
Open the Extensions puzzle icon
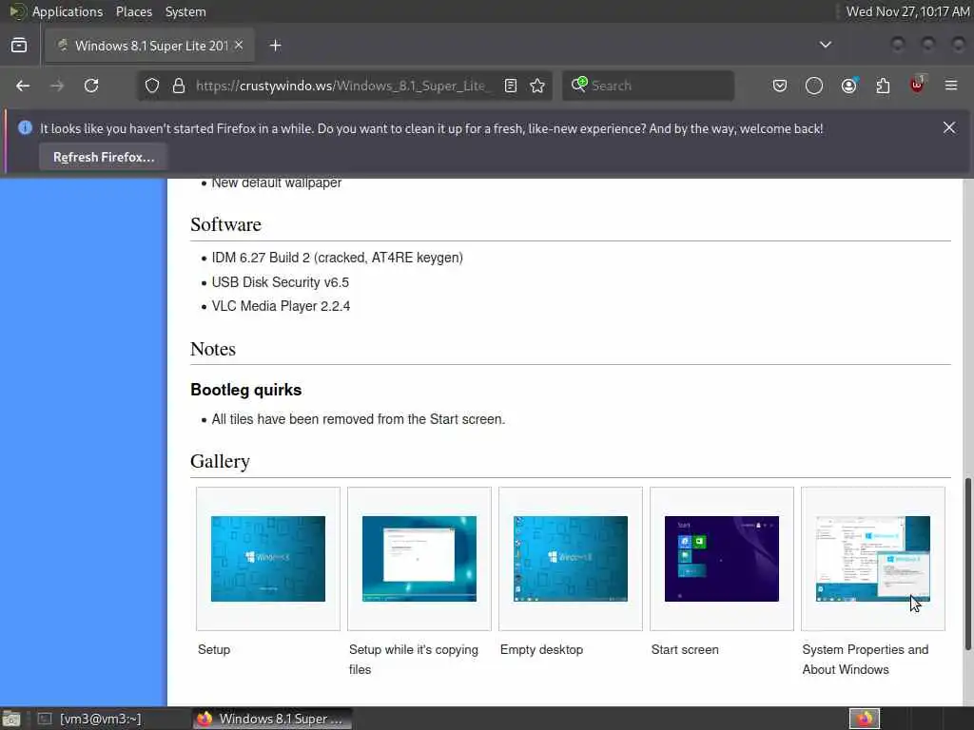click(883, 86)
